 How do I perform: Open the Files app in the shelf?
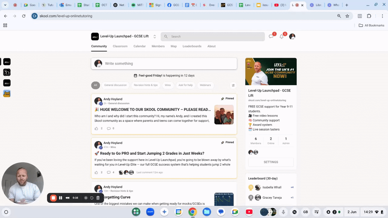(x=207, y=212)
